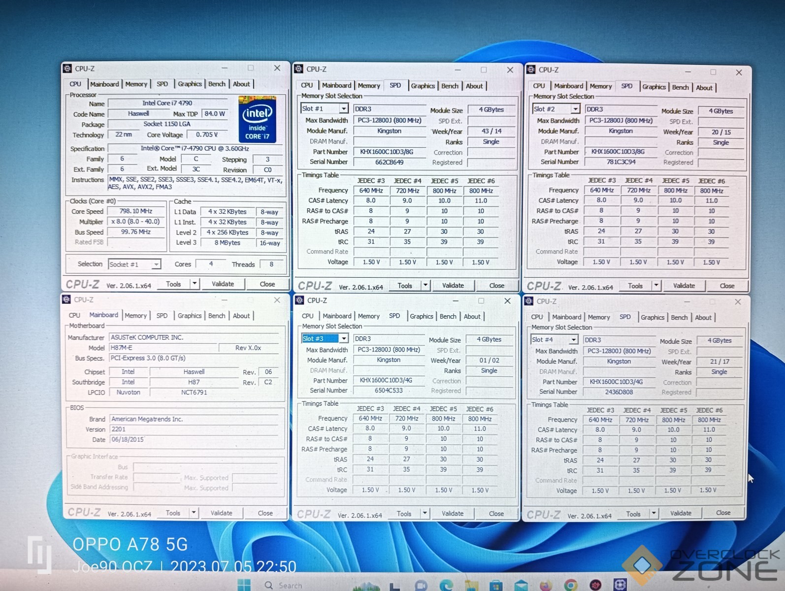785x591 pixels.
Task: Expand the Slot #1 memory slot dropdown
Action: tap(344, 108)
